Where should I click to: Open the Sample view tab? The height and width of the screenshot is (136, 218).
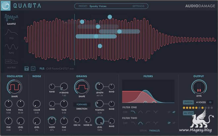(11, 19)
